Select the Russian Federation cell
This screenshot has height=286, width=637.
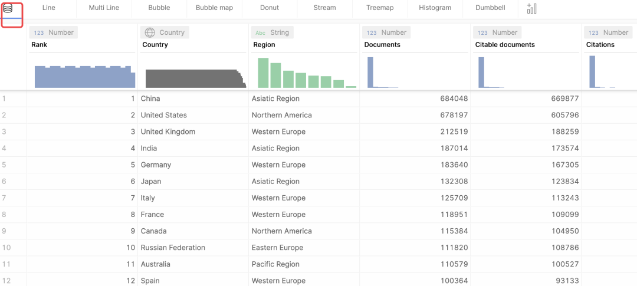pyautogui.click(x=193, y=248)
